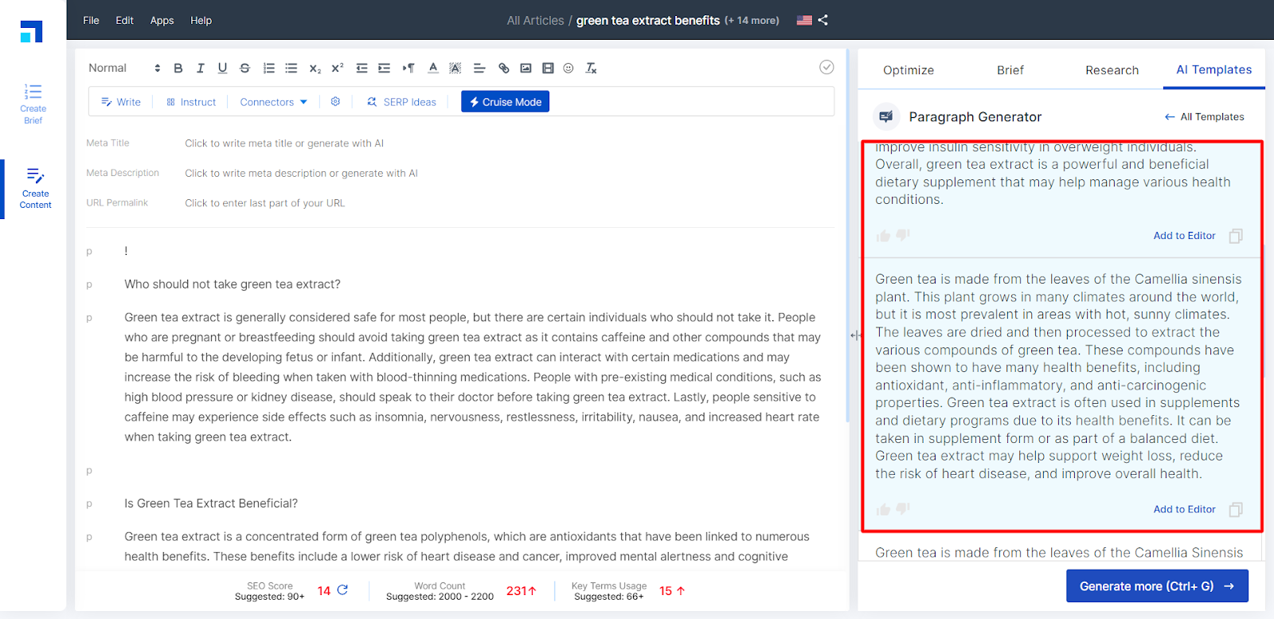Switch to the Research tab
This screenshot has height=619, width=1274.
point(1112,70)
